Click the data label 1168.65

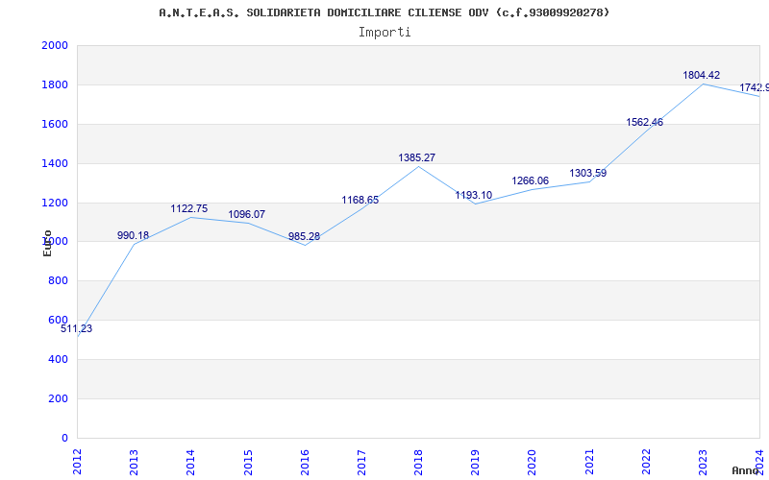360,200
